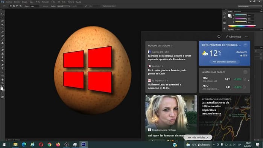The width and height of the screenshot is (263, 148).
Task: Open the taskbar clock showing 19:22
Action: pyautogui.click(x=248, y=145)
